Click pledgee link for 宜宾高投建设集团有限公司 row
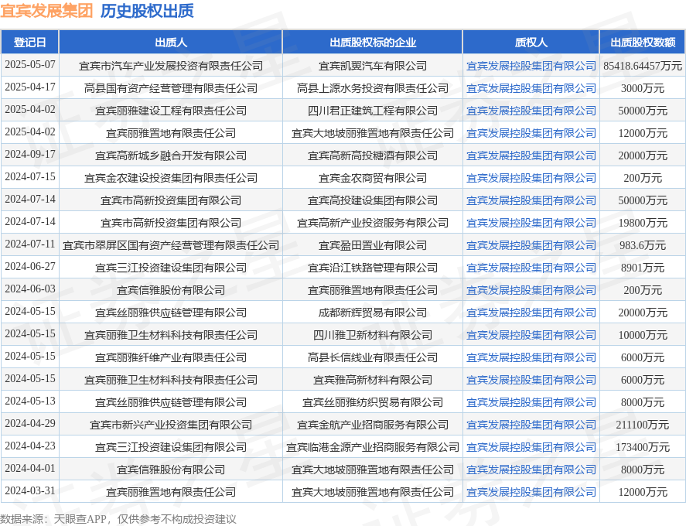 (x=531, y=200)
